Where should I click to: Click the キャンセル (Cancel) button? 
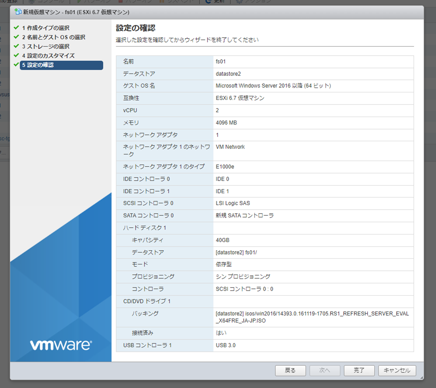[397, 371]
